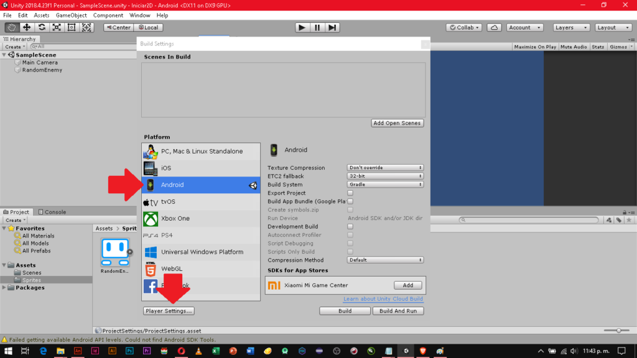
Task: Open Build System dropdown
Action: [385, 184]
